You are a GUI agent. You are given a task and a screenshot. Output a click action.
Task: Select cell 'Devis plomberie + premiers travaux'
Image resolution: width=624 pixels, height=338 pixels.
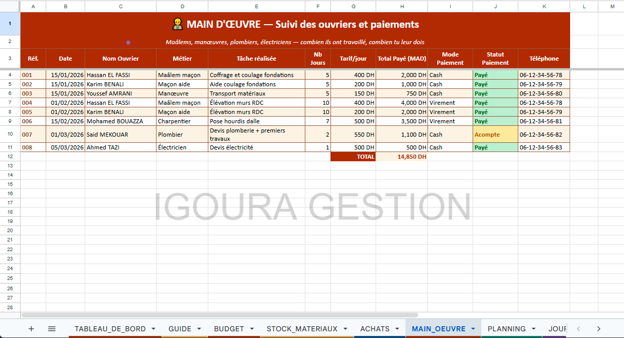point(257,135)
